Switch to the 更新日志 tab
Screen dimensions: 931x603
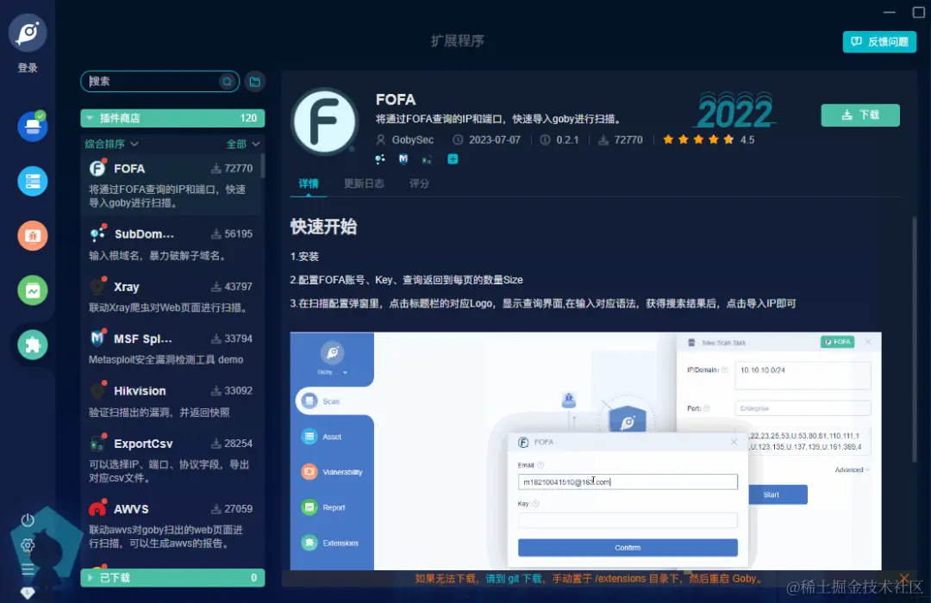pyautogui.click(x=364, y=183)
